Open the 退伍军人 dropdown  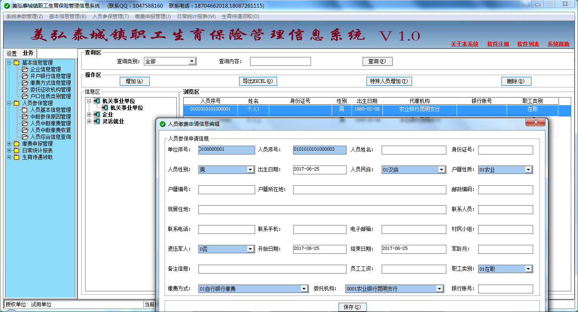[250, 249]
